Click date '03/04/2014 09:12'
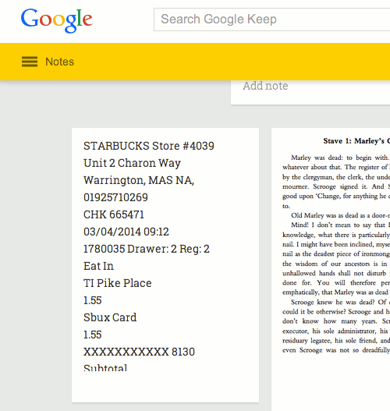Screen dimensions: 390x411 coord(126,232)
